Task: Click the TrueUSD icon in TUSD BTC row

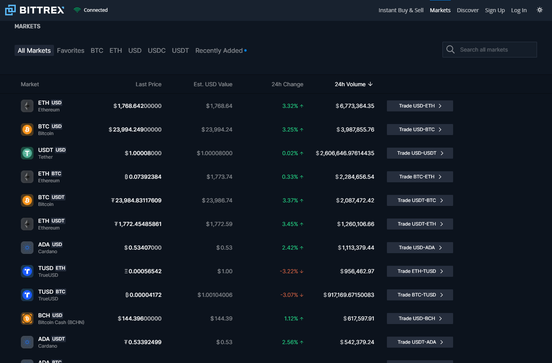Action: pyautogui.click(x=27, y=295)
